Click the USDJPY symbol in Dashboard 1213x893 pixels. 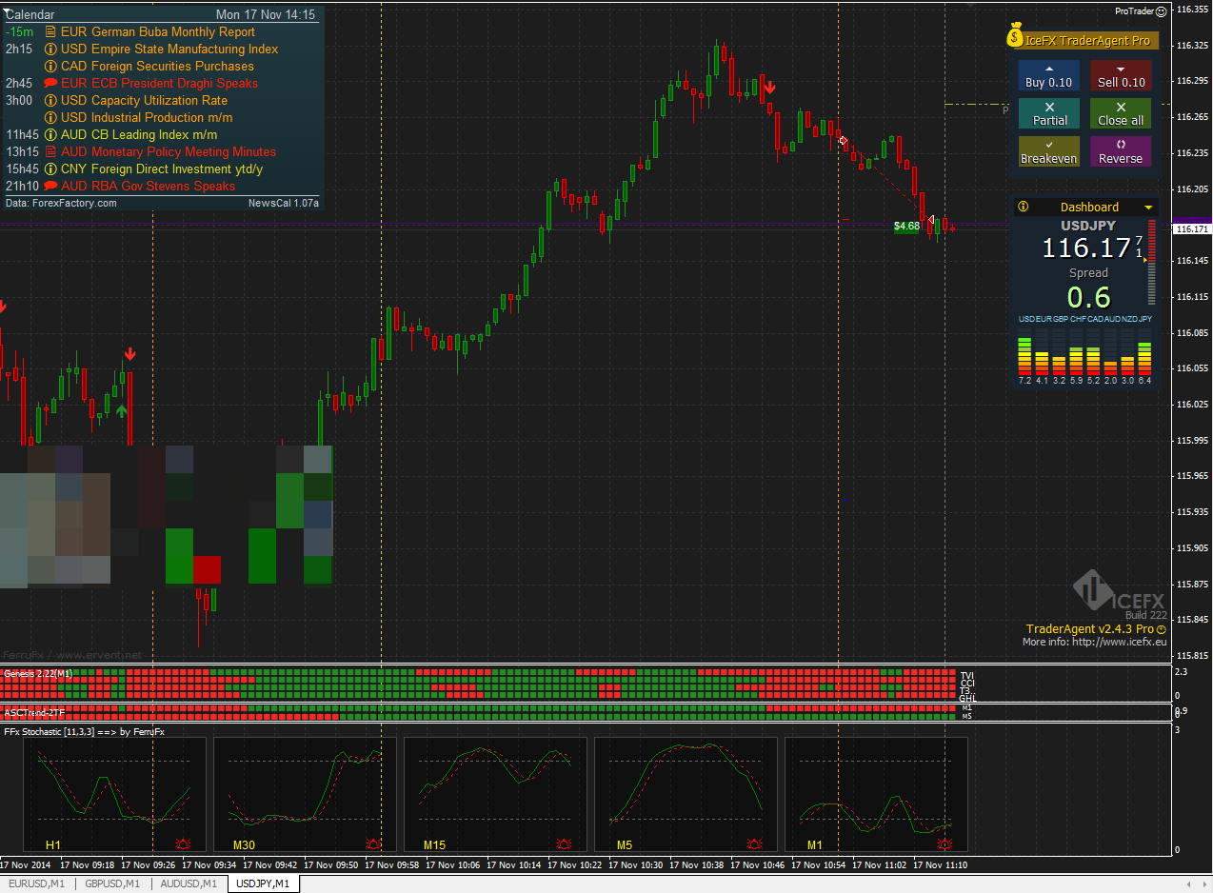click(1088, 226)
